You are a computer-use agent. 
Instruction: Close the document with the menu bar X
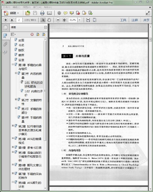[x=150, y=7]
